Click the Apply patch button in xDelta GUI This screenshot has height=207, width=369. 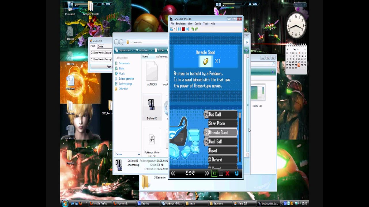tap(101, 67)
